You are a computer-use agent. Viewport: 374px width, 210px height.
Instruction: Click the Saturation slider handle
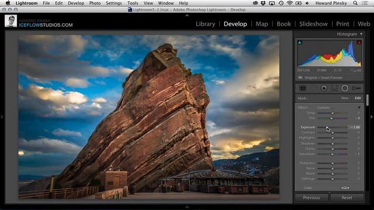tap(333, 154)
